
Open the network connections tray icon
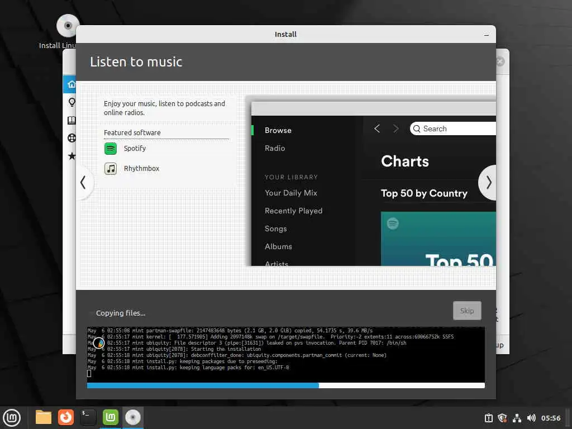tap(517, 418)
